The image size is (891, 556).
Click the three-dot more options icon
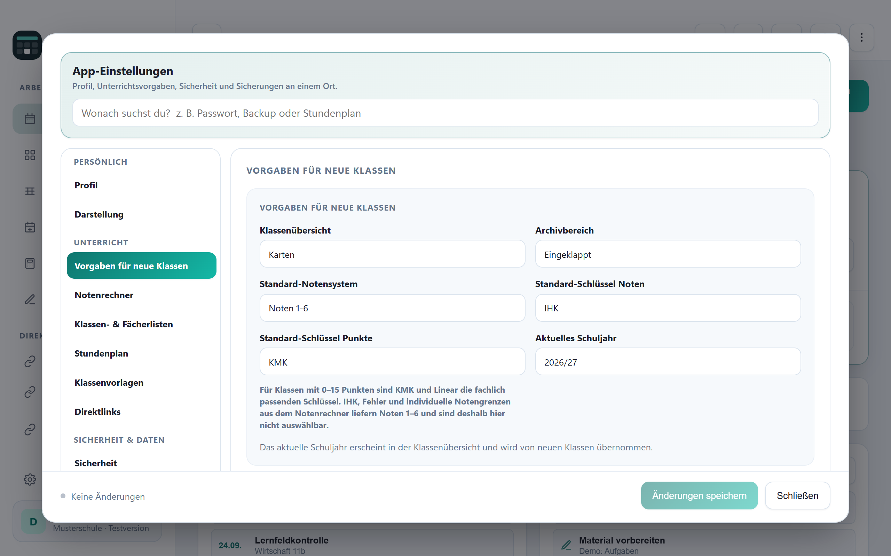(x=861, y=38)
